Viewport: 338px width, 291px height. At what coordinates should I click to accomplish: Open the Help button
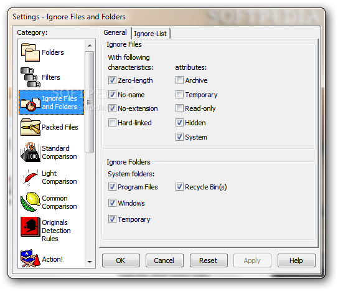(x=296, y=260)
